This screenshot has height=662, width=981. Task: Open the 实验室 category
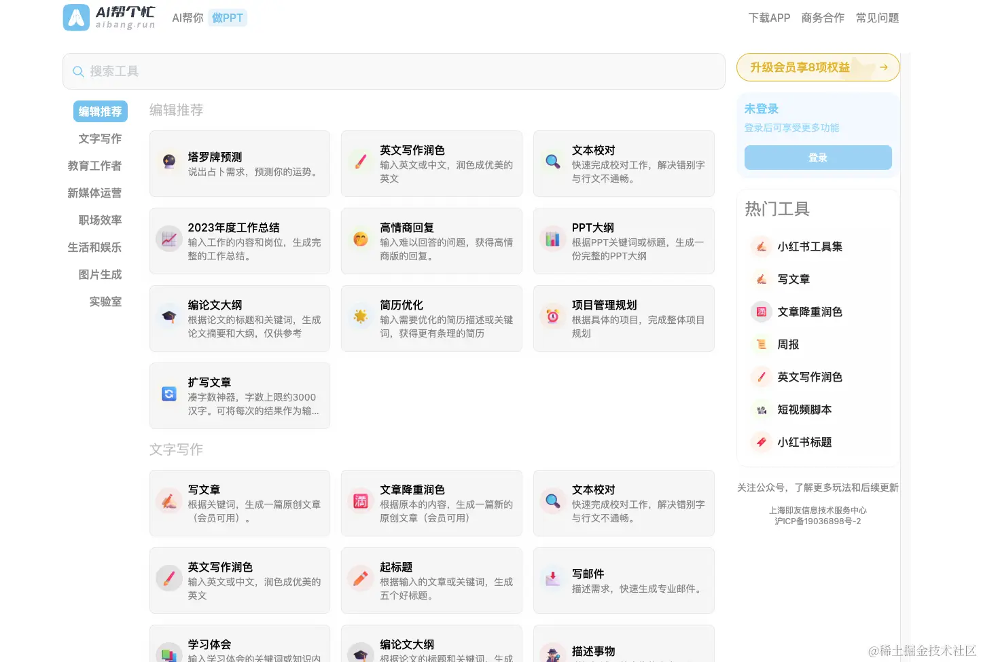(x=106, y=301)
